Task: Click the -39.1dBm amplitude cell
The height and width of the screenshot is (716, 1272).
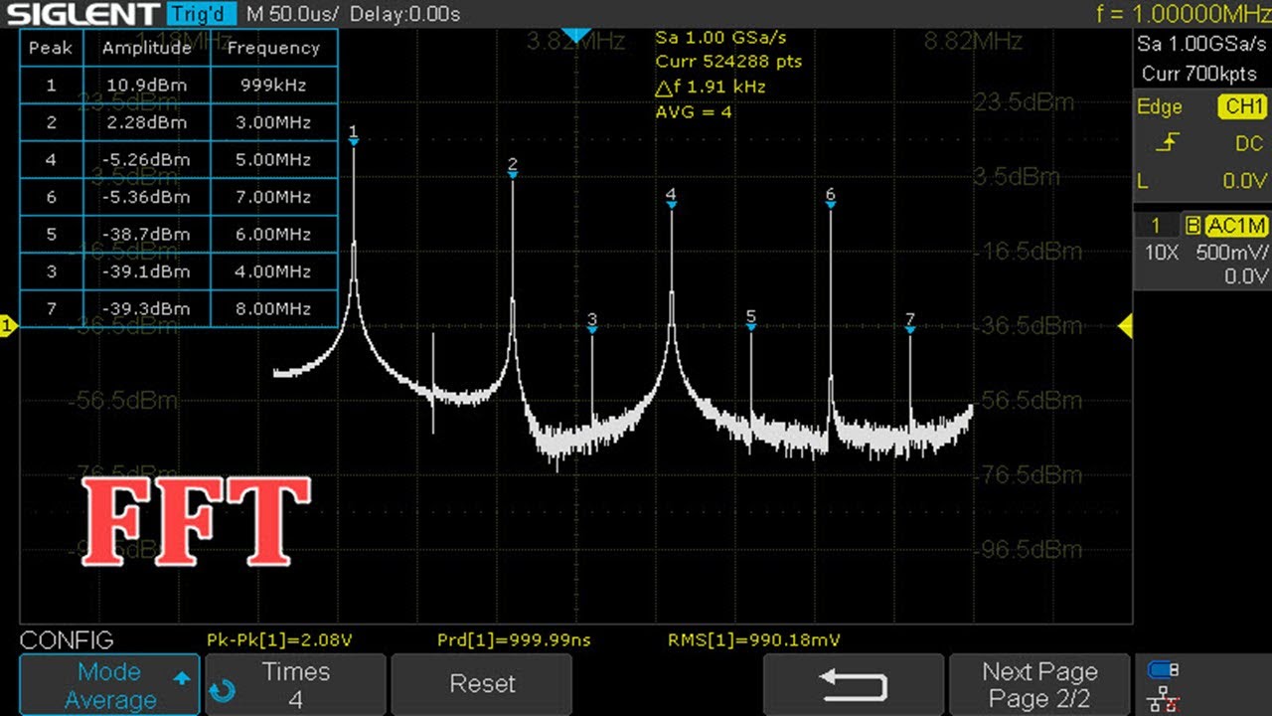Action: [146, 271]
